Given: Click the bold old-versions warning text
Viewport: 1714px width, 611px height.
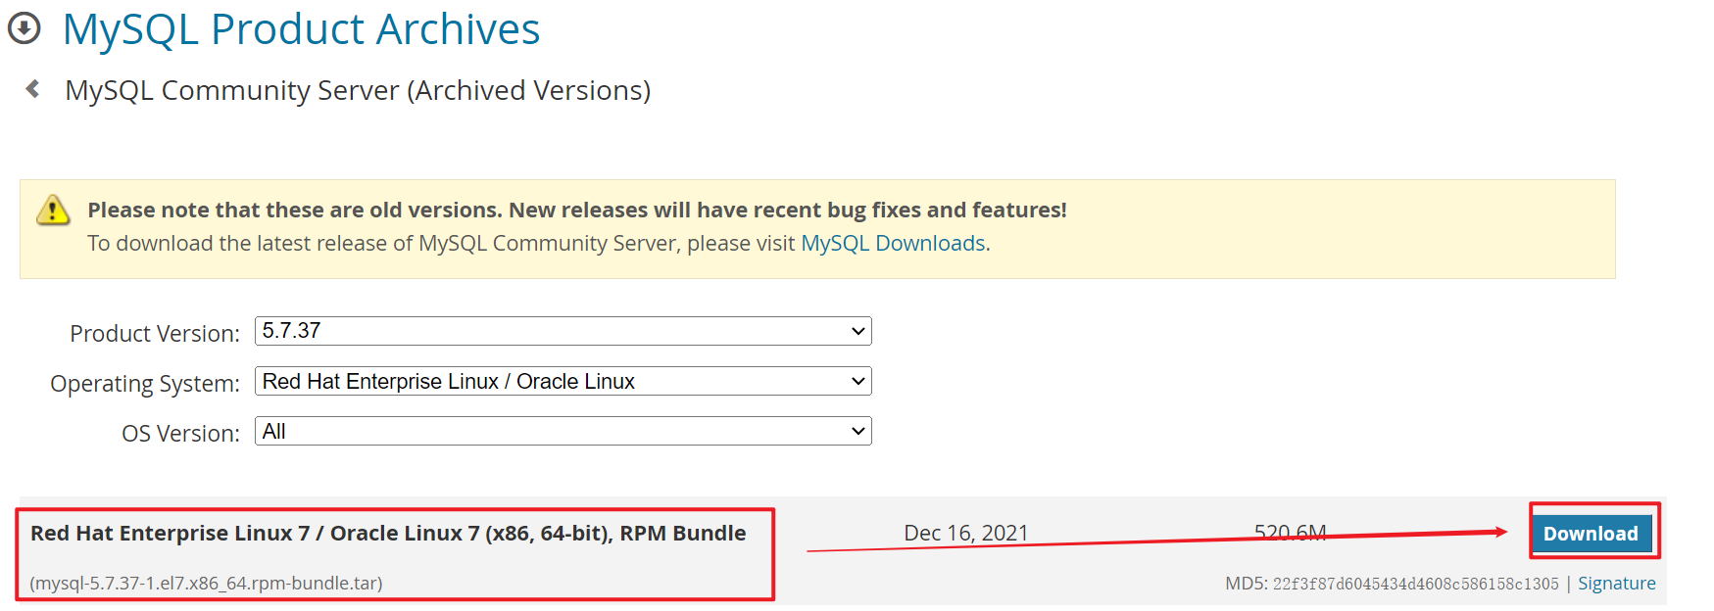Looking at the screenshot, I should [x=576, y=210].
